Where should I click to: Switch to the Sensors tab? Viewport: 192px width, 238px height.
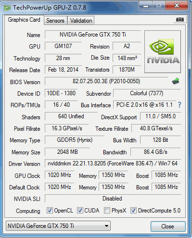tap(55, 21)
